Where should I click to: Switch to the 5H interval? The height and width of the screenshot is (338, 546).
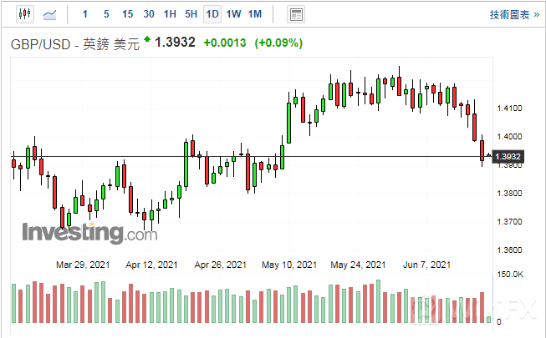click(x=191, y=14)
